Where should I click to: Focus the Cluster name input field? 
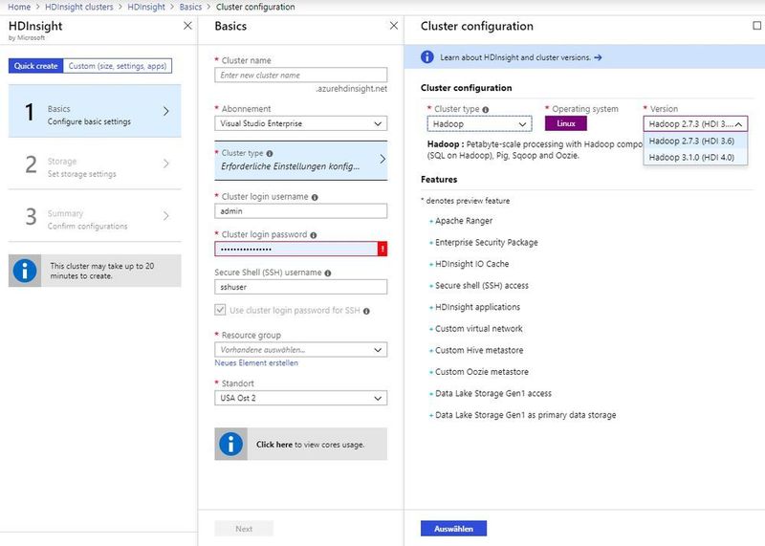[300, 75]
